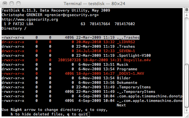Select the Dokumente directory
This screenshot has height=118, width=189.
(69, 83)
